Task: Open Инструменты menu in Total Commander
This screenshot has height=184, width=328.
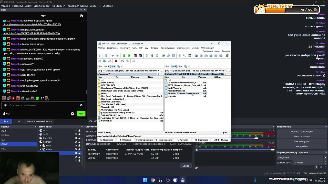Action: [183, 48]
